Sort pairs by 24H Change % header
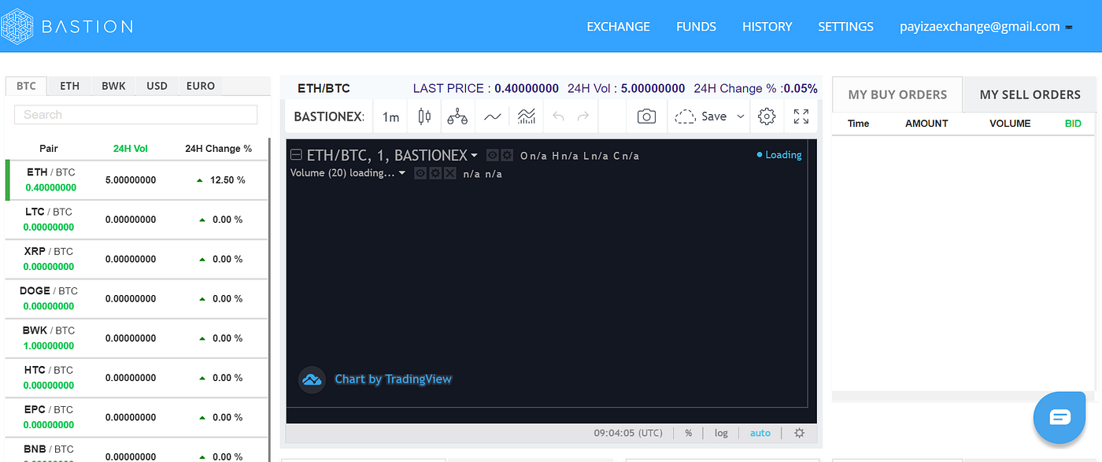The width and height of the screenshot is (1102, 462). [x=218, y=149]
